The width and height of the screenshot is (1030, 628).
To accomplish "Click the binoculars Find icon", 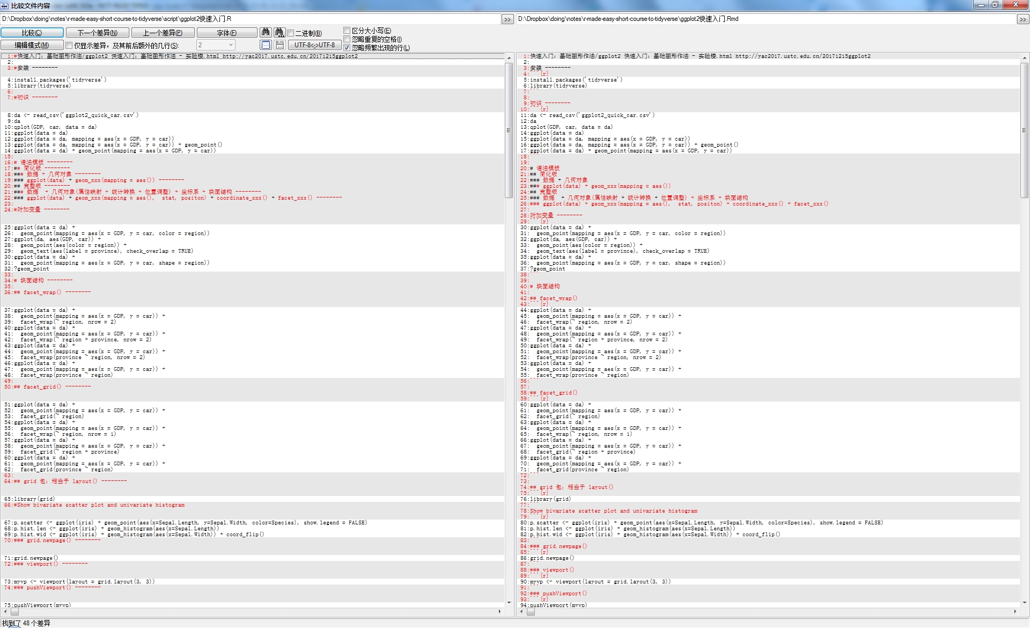I will coord(266,33).
